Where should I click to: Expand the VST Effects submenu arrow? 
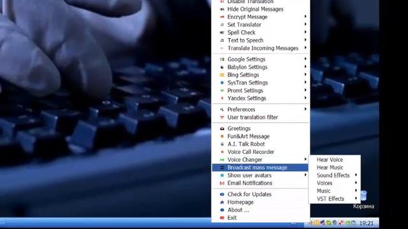356,198
